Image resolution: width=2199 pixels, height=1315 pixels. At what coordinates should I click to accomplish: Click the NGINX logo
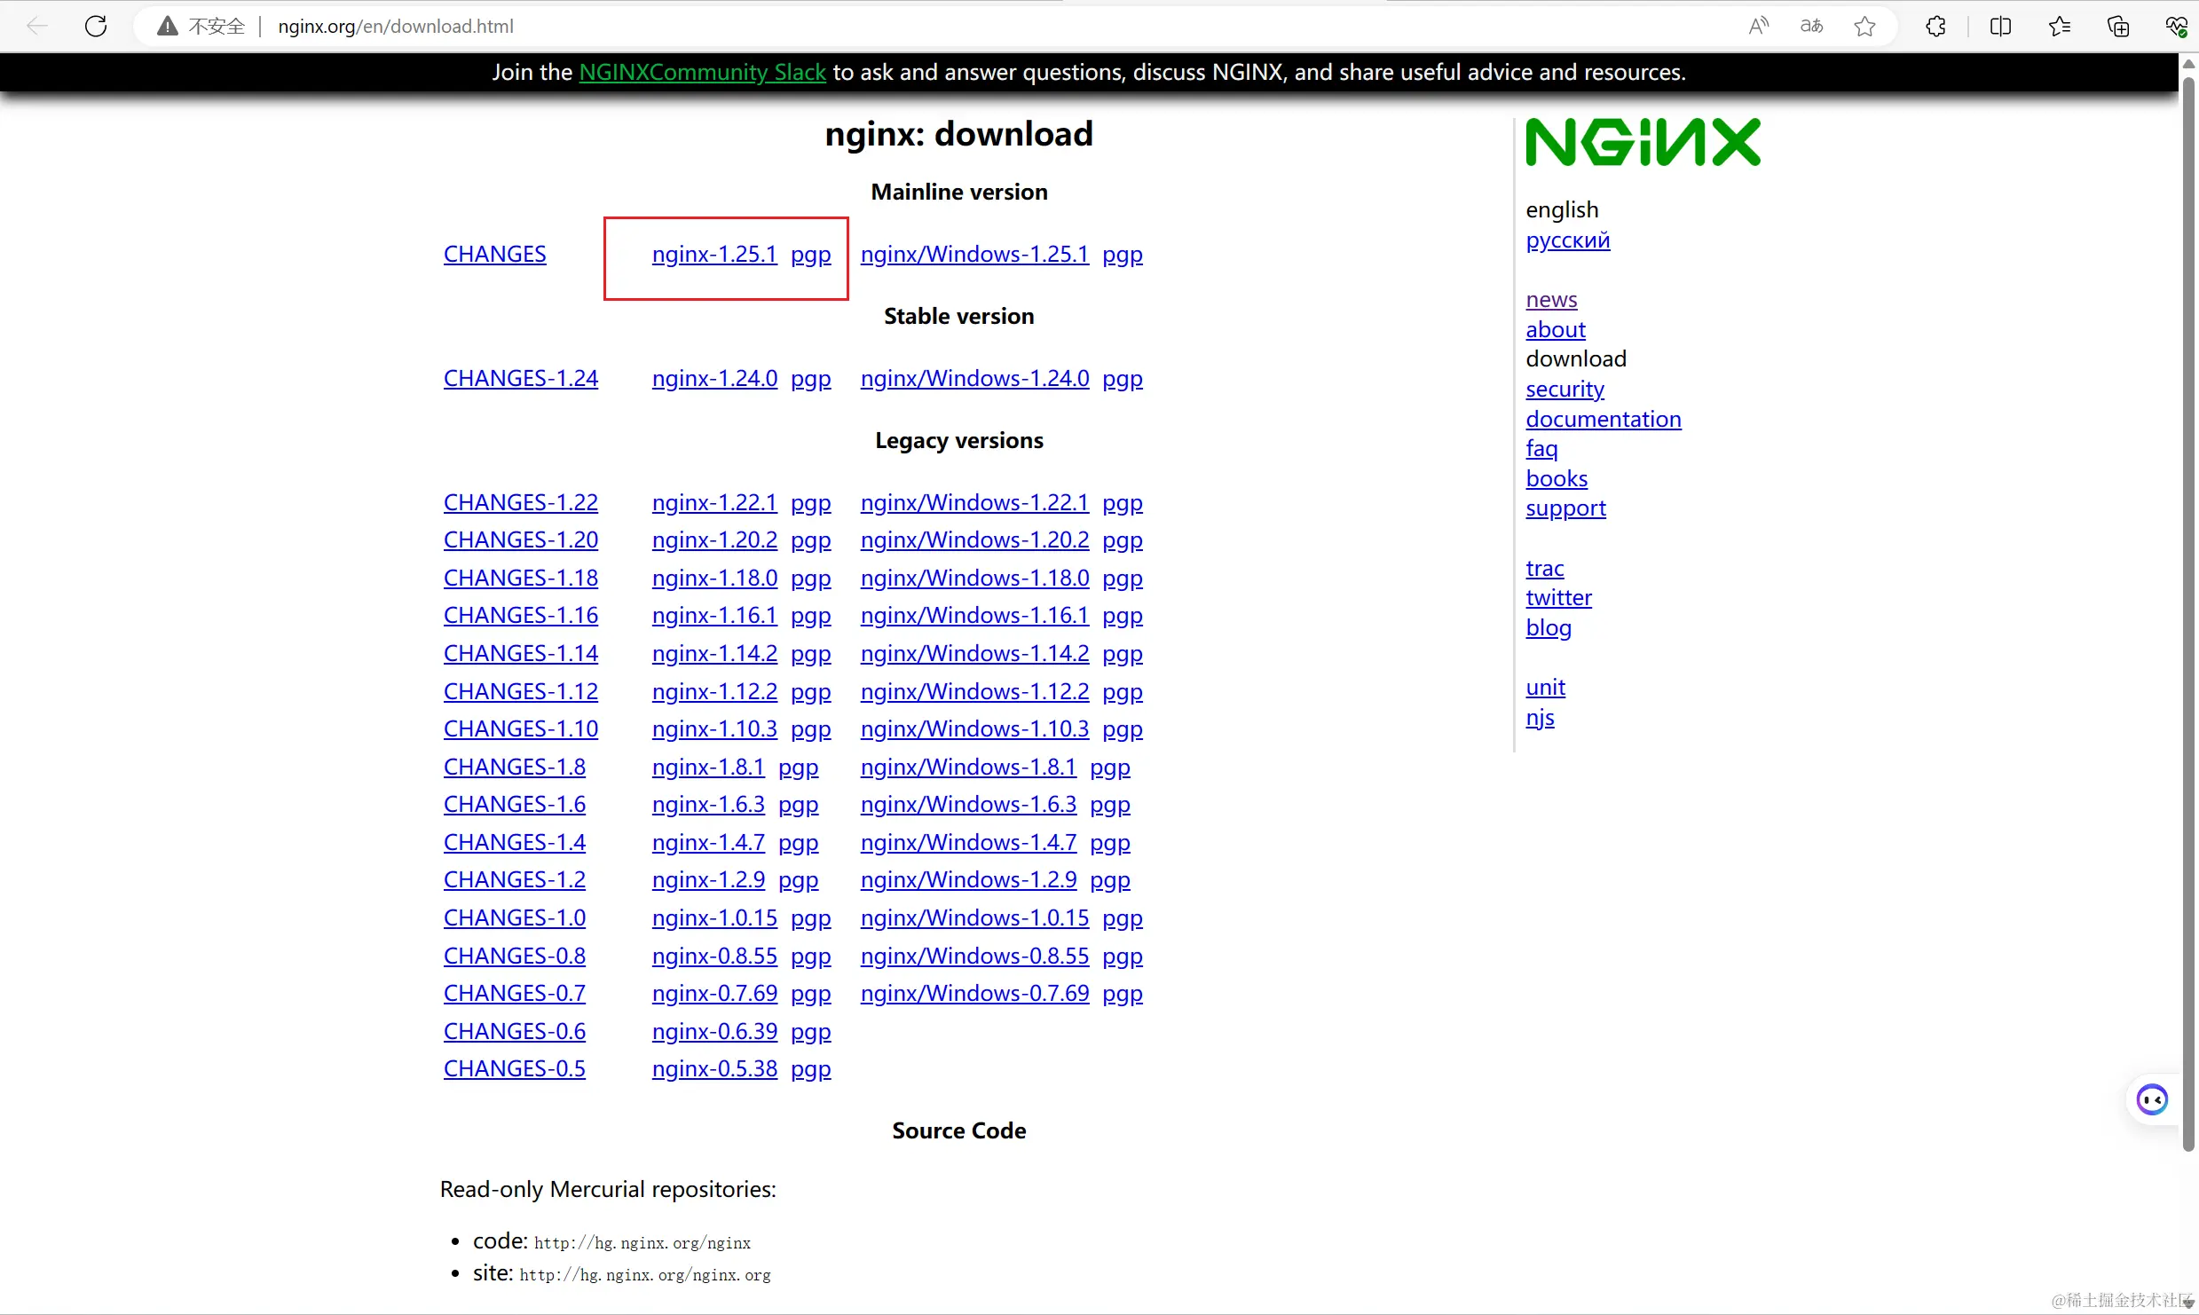(x=1643, y=142)
